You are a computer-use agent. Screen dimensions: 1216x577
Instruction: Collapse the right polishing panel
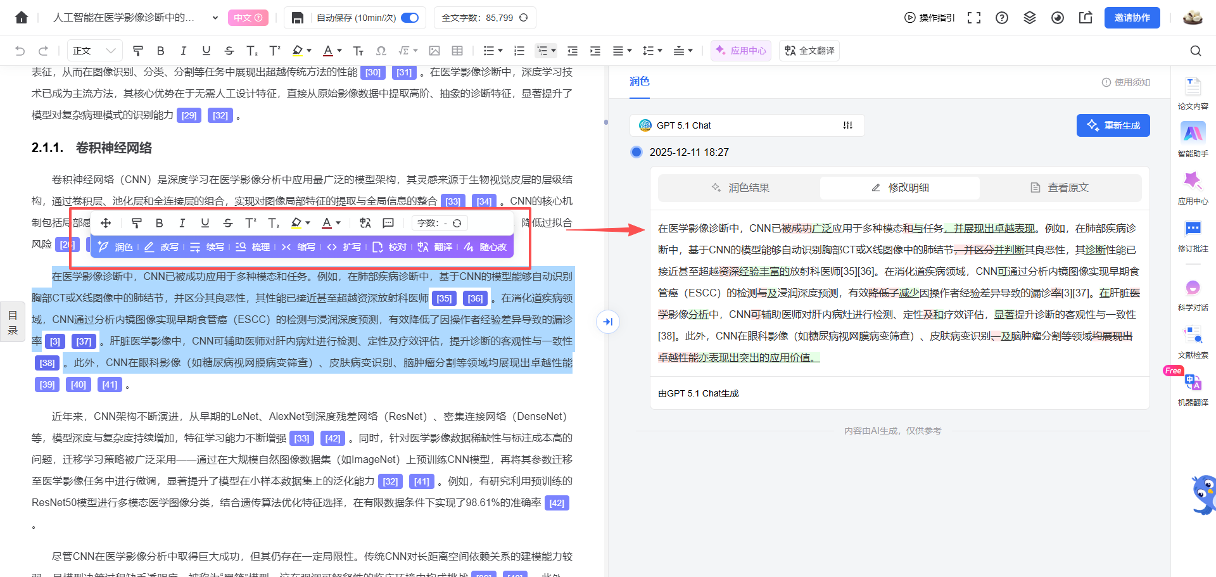pos(608,322)
